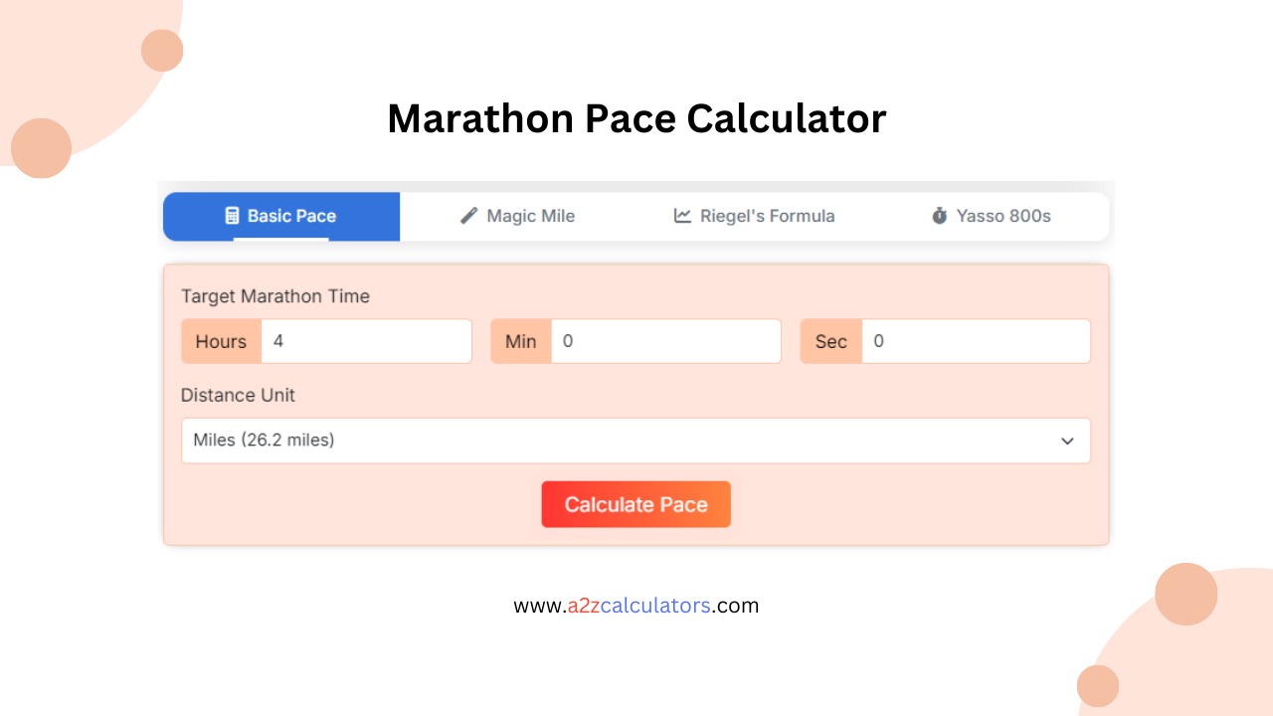Viewport: 1273px width, 716px height.
Task: Click the Min label prefix
Action: point(521,341)
